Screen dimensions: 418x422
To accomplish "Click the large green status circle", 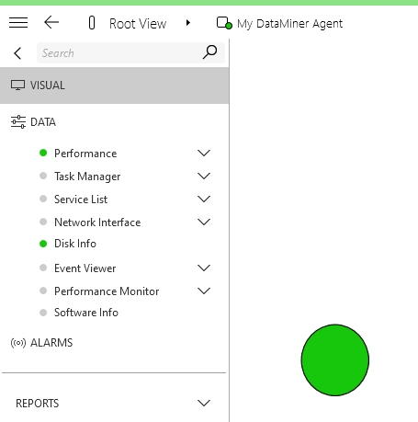I will point(335,360).
